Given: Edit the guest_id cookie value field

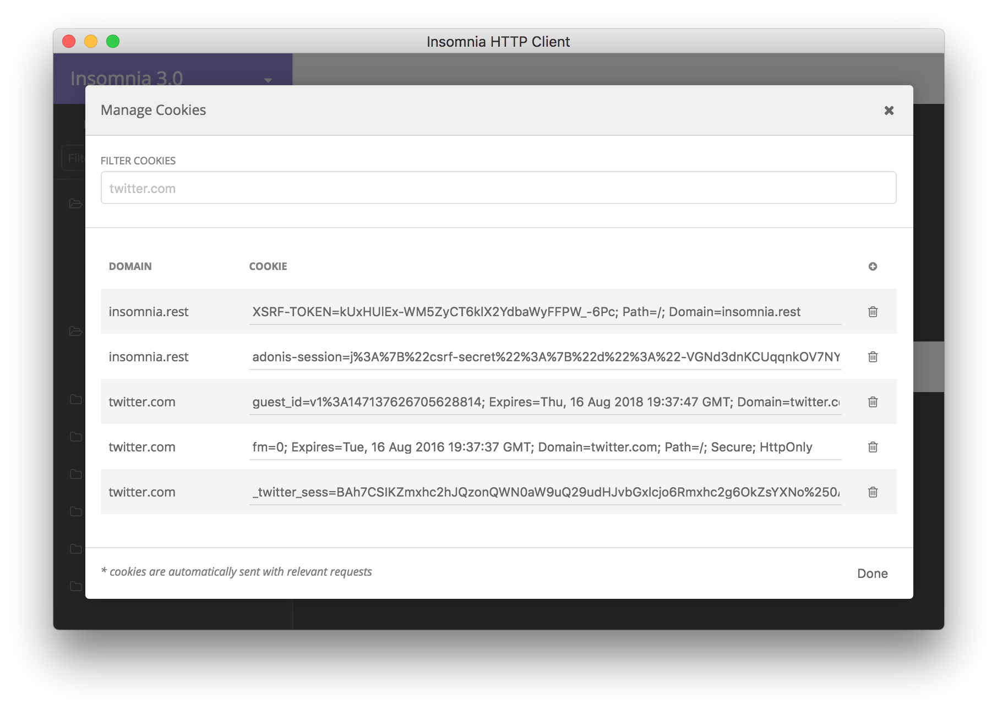Looking at the screenshot, I should (545, 402).
